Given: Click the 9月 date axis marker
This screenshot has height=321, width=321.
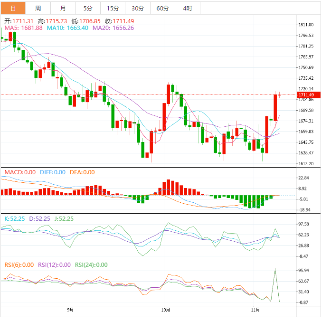Looking at the screenshot, I should pyautogui.click(x=70, y=310).
